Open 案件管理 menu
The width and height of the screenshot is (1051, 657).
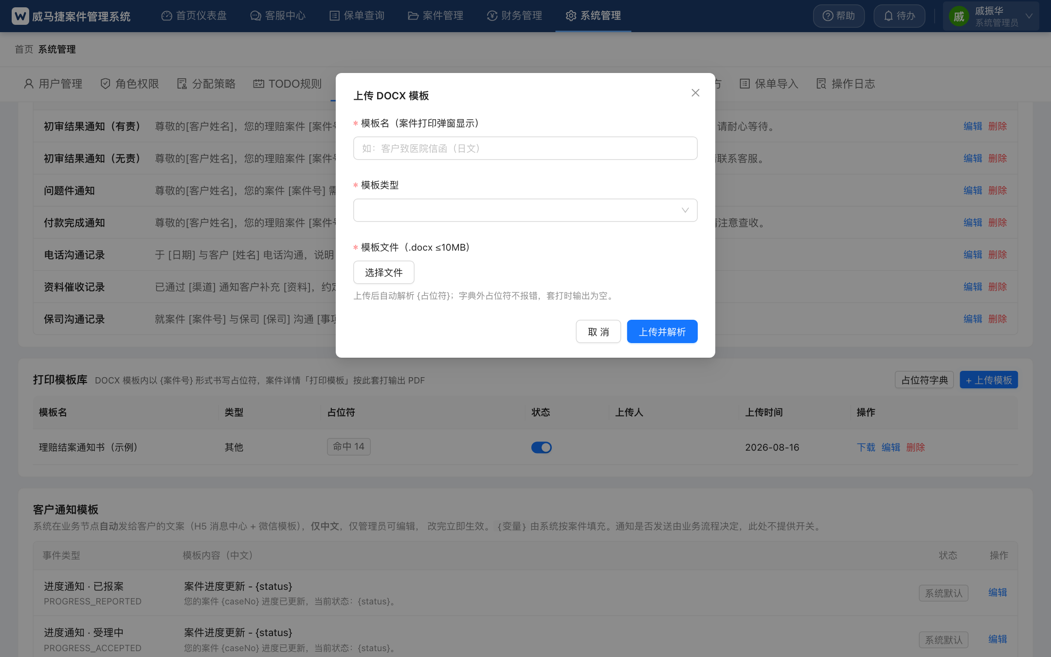pyautogui.click(x=435, y=16)
